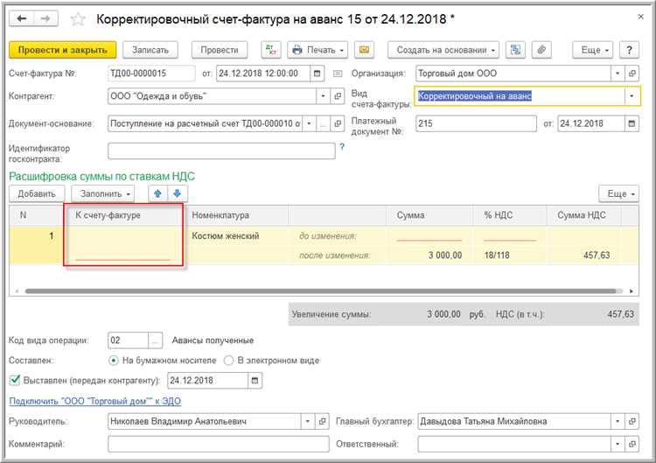Move row down with blue down arrow
656x463 pixels.
point(178,193)
